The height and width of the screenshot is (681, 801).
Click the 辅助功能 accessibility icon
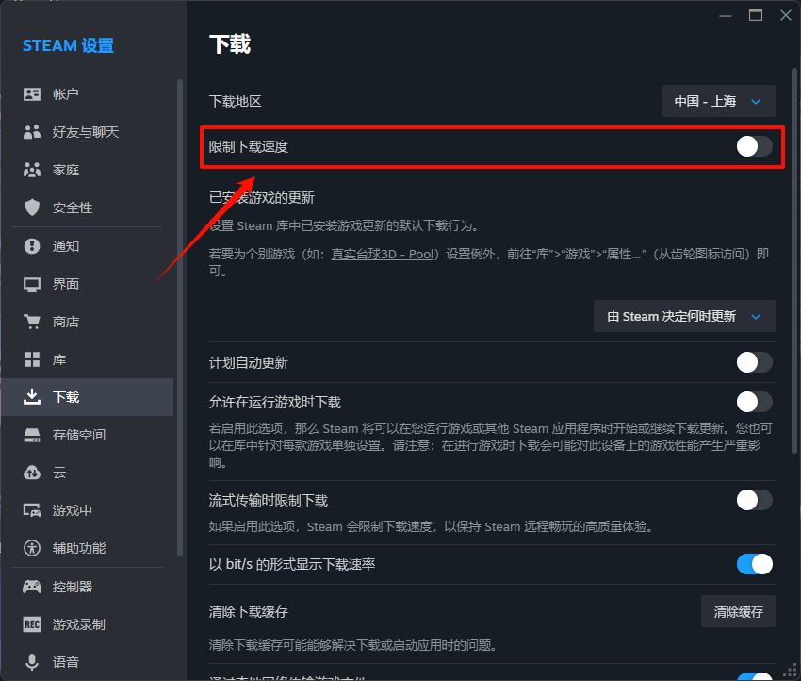[32, 548]
